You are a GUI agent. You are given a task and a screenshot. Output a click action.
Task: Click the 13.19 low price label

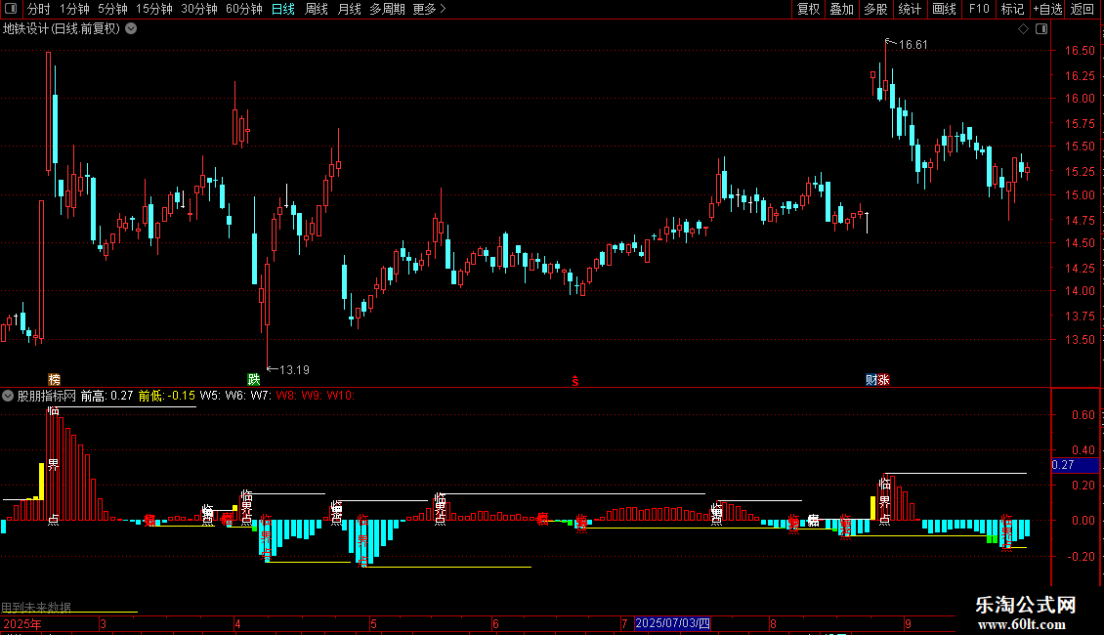[x=294, y=369]
